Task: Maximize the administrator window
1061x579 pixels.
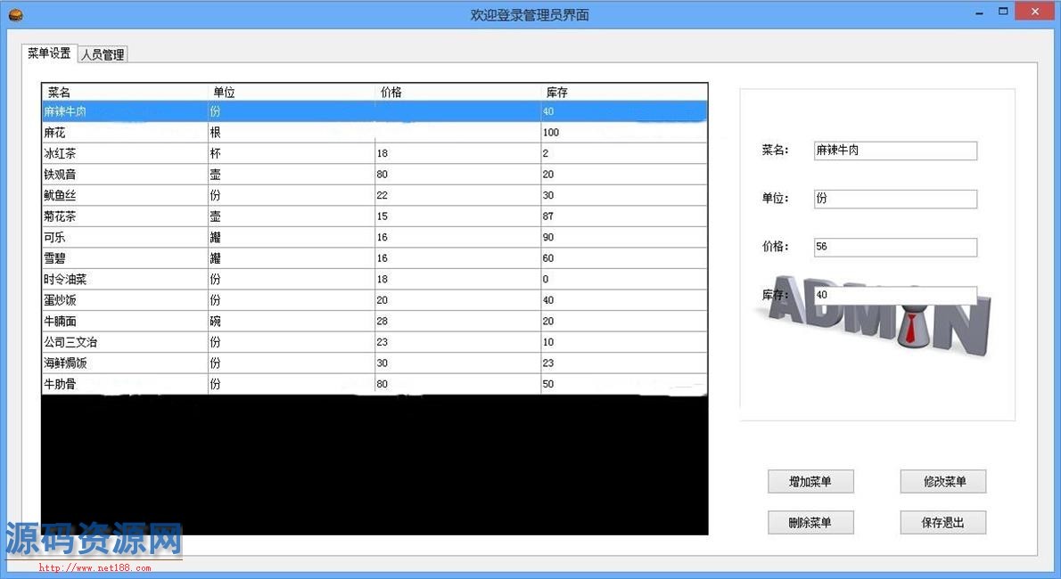Action: [1003, 12]
